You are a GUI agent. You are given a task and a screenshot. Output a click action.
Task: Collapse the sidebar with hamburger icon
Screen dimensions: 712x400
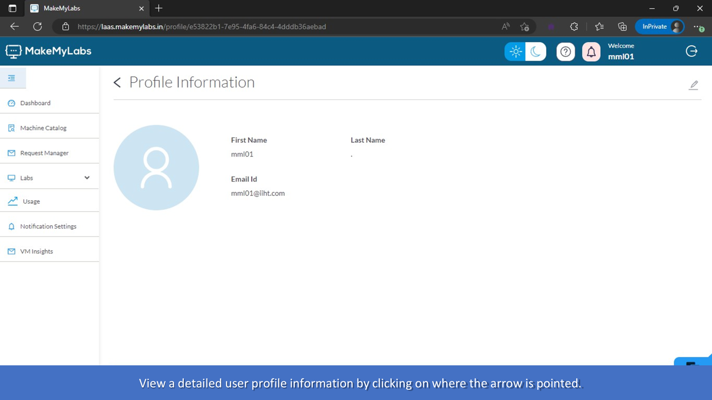tap(12, 78)
